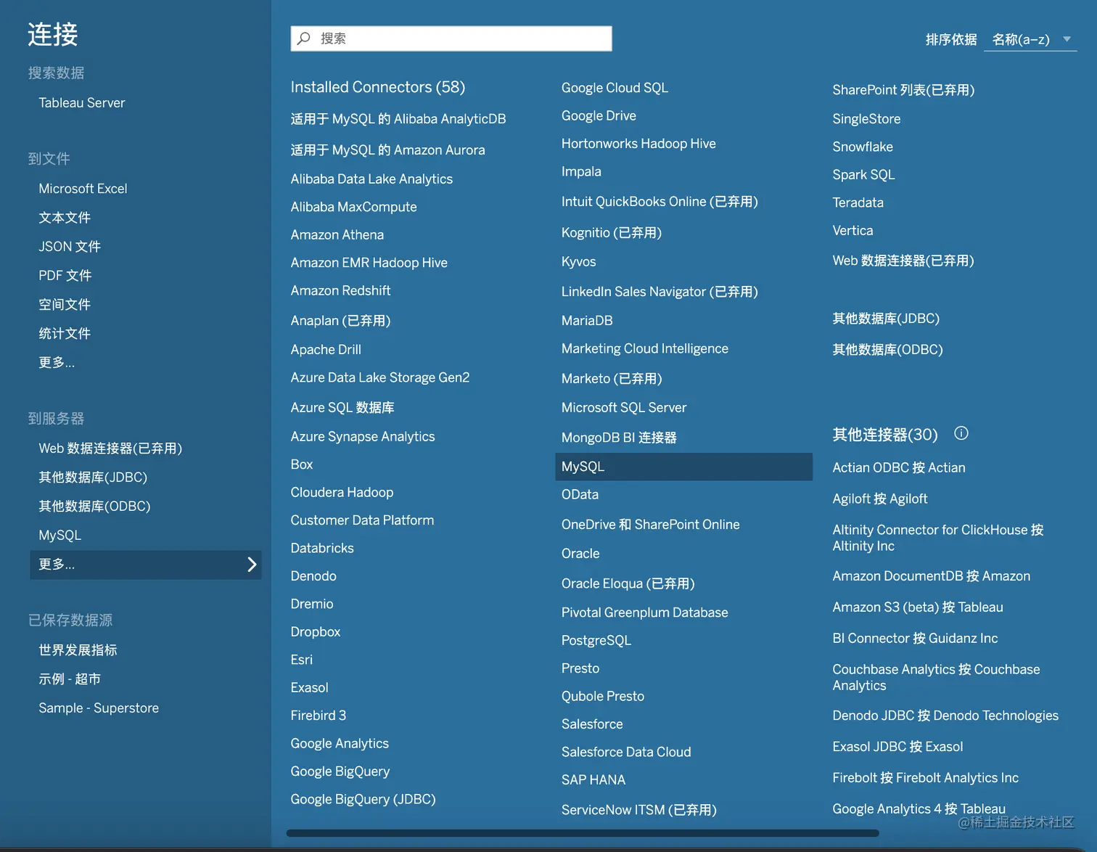Open saved data source Sample - Superstore

click(99, 708)
